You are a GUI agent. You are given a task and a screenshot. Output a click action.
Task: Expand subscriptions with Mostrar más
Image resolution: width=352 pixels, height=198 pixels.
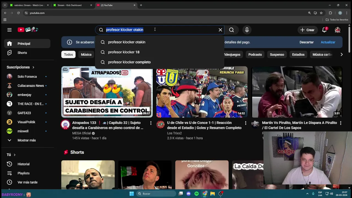[27, 140]
